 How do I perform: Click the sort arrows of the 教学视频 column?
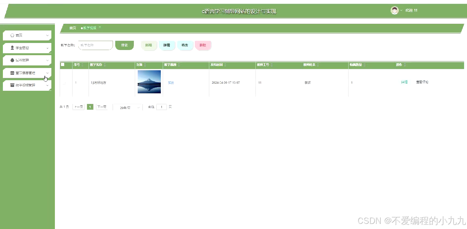point(179,65)
